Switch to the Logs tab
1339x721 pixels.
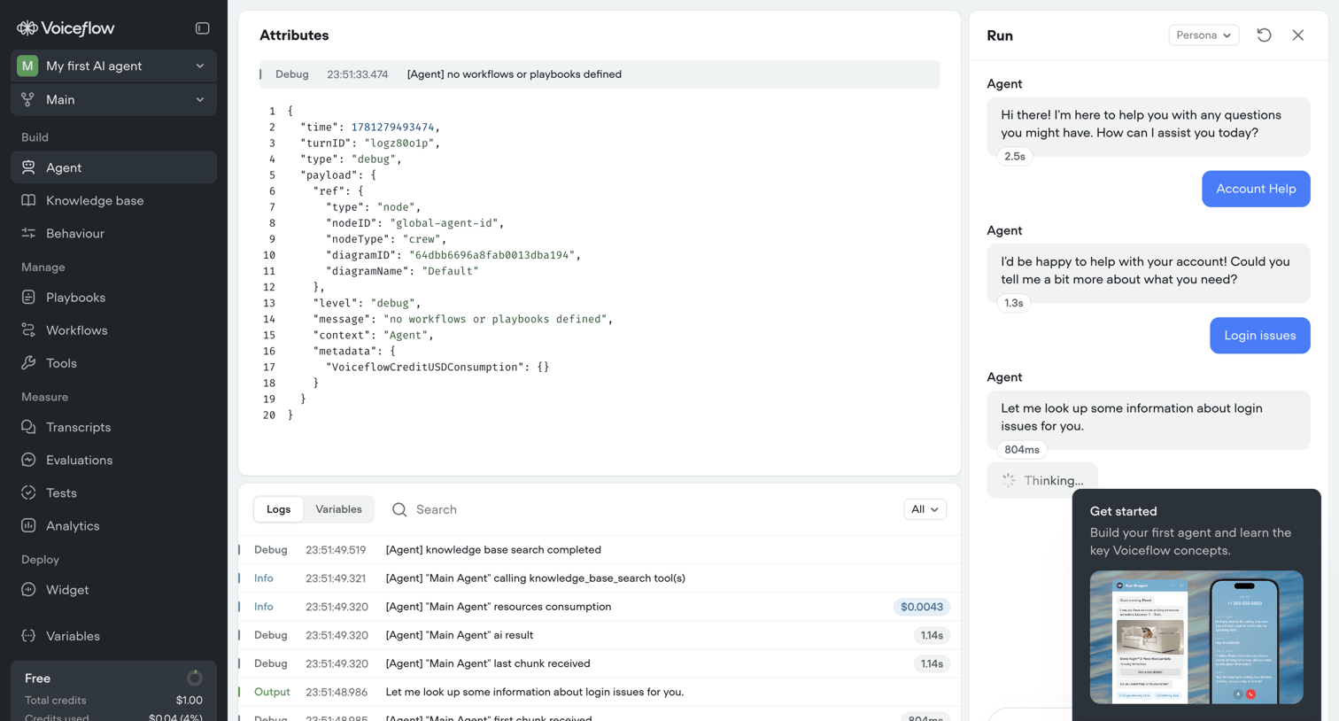pyautogui.click(x=278, y=509)
